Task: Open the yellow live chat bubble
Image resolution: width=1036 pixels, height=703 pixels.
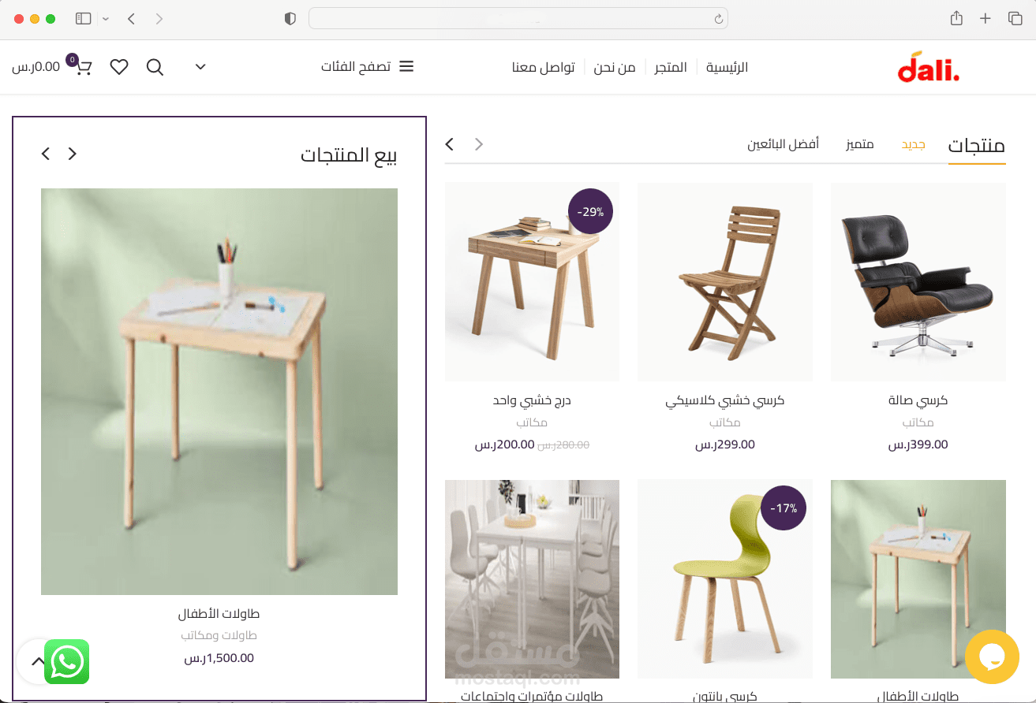Action: point(993,657)
